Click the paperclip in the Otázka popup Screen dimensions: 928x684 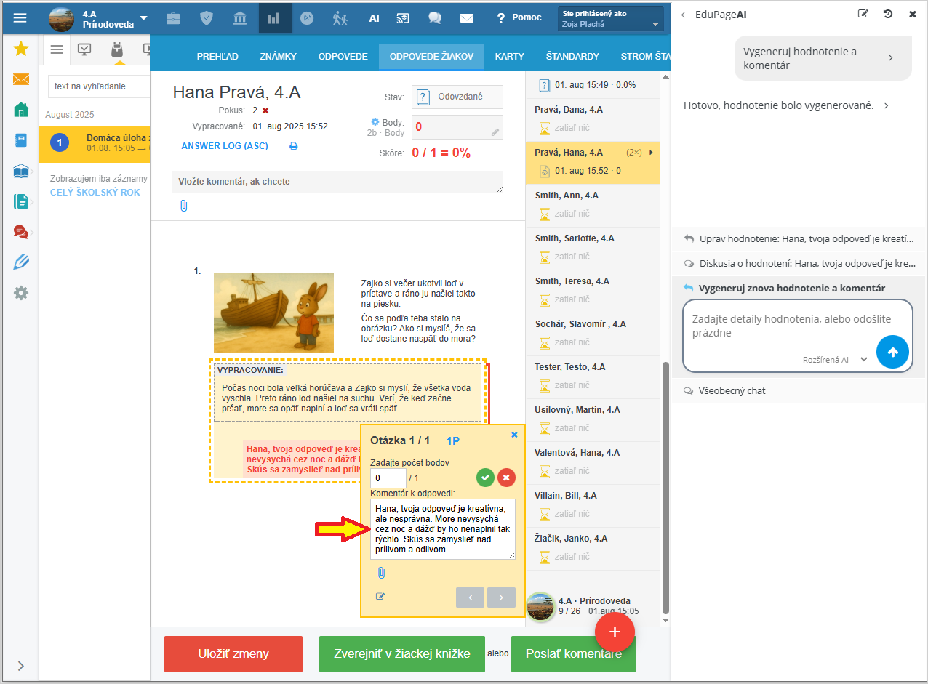click(x=381, y=574)
